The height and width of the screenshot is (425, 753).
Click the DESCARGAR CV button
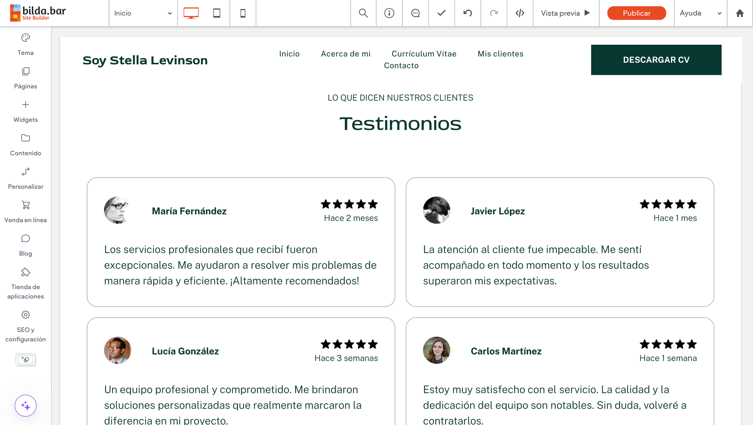pos(656,60)
